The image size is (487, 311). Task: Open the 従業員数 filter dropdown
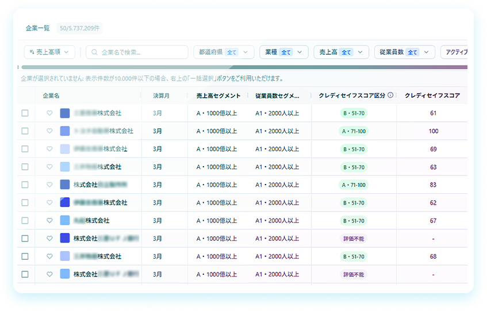(405, 52)
